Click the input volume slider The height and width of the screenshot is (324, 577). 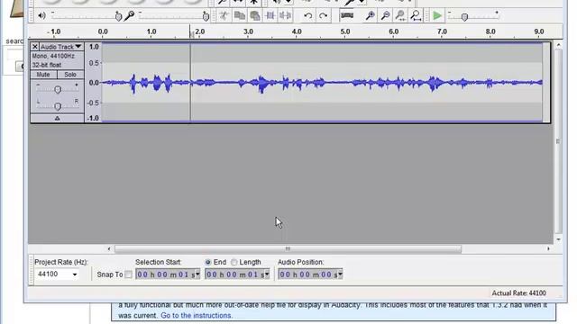(x=174, y=16)
